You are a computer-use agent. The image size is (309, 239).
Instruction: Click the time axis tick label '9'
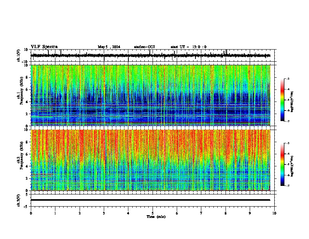point(250,213)
